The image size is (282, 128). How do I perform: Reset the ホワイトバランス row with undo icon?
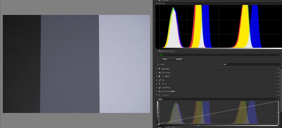click(276, 73)
